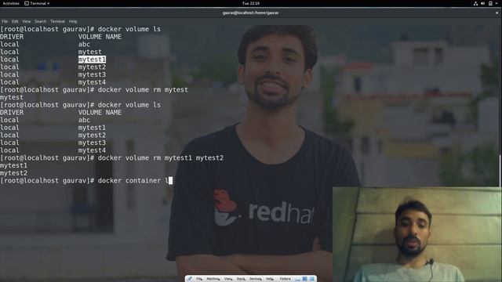
Task: Click the highlighted mytest1 volume name
Action: pos(92,60)
